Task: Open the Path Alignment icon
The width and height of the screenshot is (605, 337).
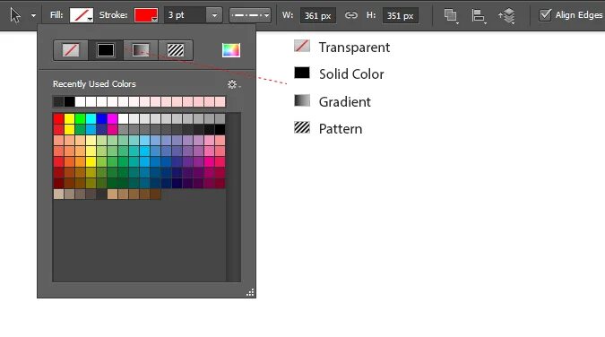Action: click(479, 16)
